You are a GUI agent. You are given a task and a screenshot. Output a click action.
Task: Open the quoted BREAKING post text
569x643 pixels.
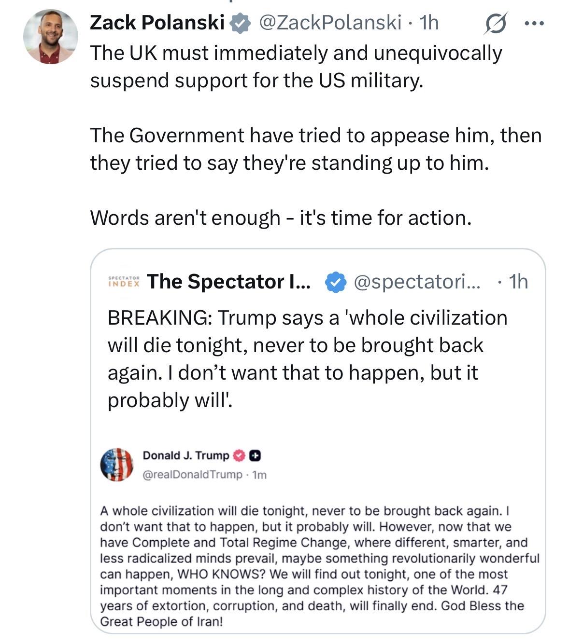tap(307, 358)
